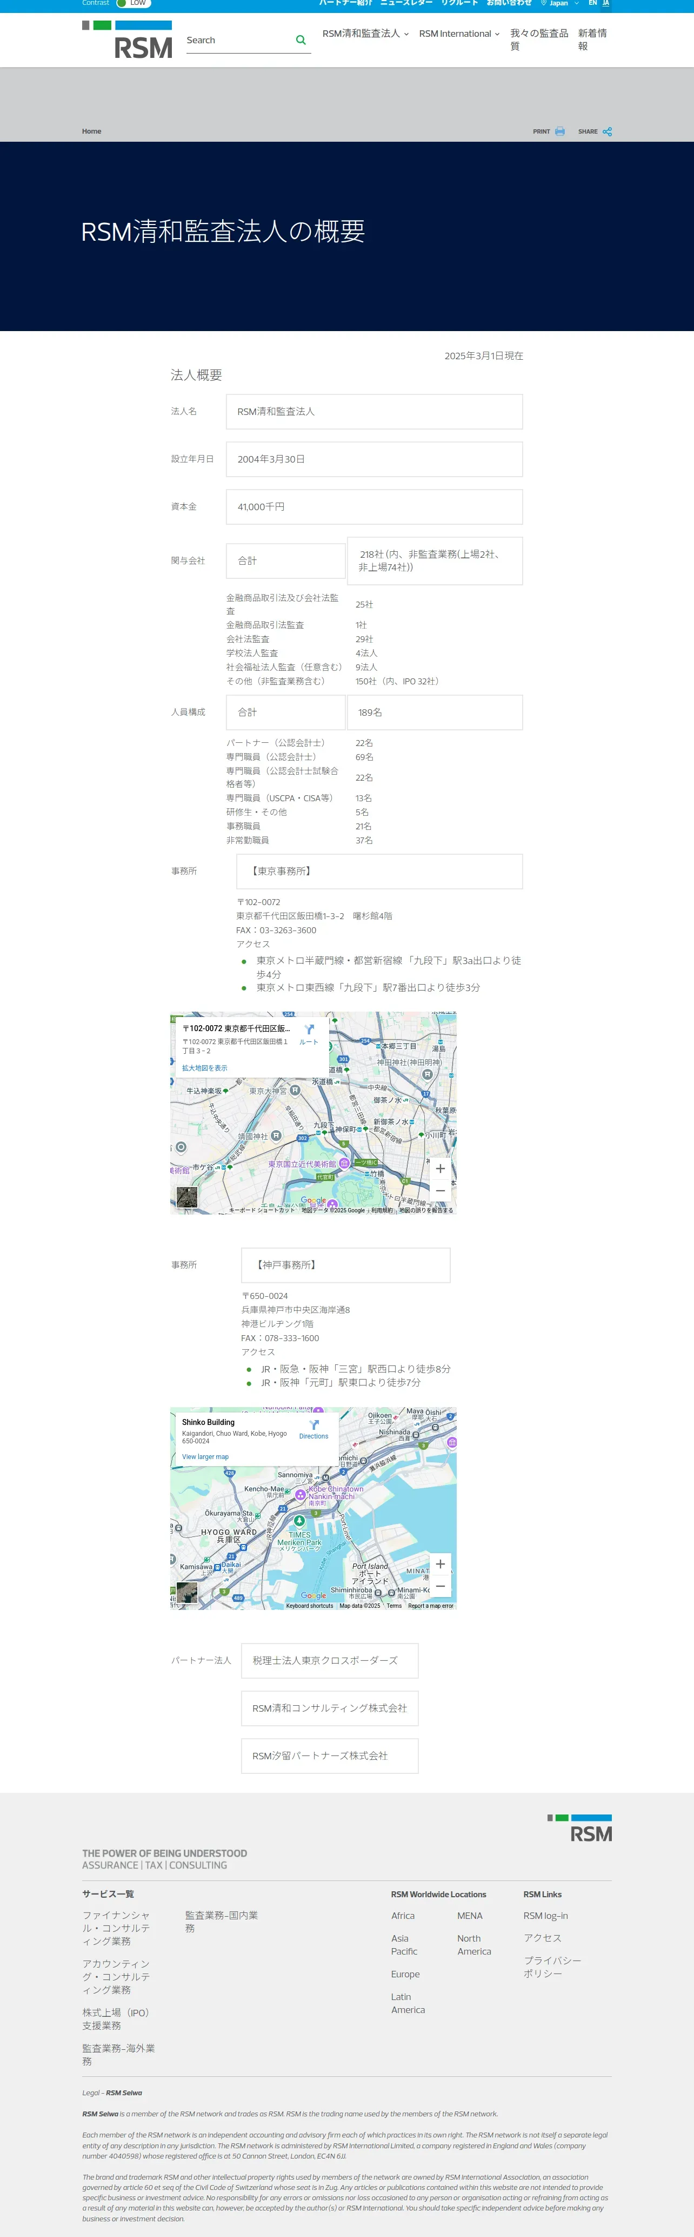Open the RSM log-in footer link
The height and width of the screenshot is (2237, 694).
click(546, 1916)
